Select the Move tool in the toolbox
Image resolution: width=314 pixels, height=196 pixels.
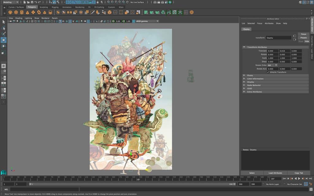click(3, 40)
